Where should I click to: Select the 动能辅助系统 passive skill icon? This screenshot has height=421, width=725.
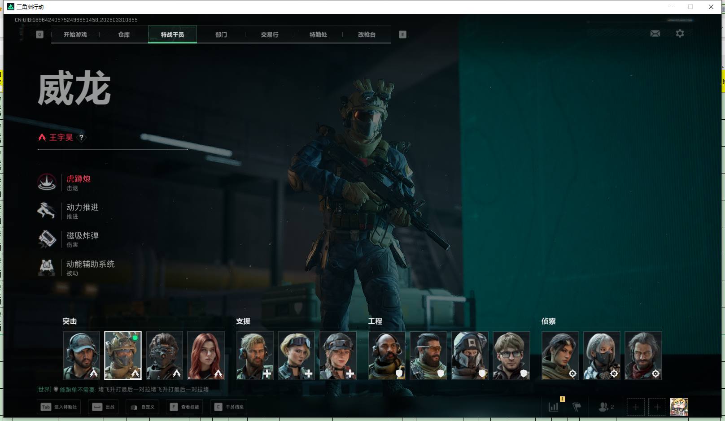point(47,268)
